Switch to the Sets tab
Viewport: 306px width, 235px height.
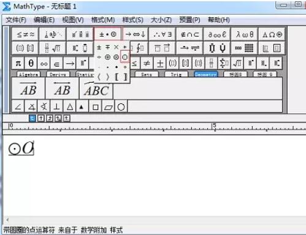click(147, 75)
